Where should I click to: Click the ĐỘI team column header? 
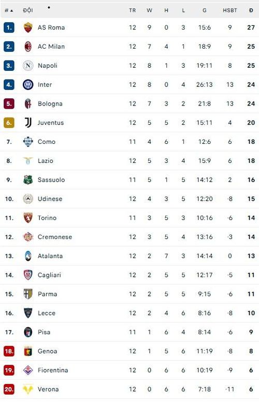[x=28, y=10]
